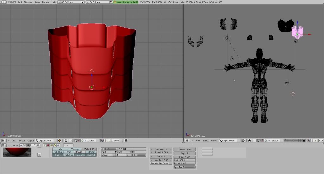
Task: Open the www.blender.org link
Action: (126, 2)
